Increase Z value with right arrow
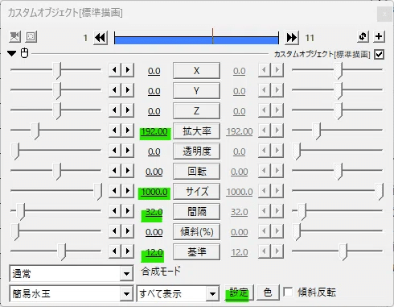Image resolution: width=394 pixels, height=307 pixels. [x=128, y=110]
